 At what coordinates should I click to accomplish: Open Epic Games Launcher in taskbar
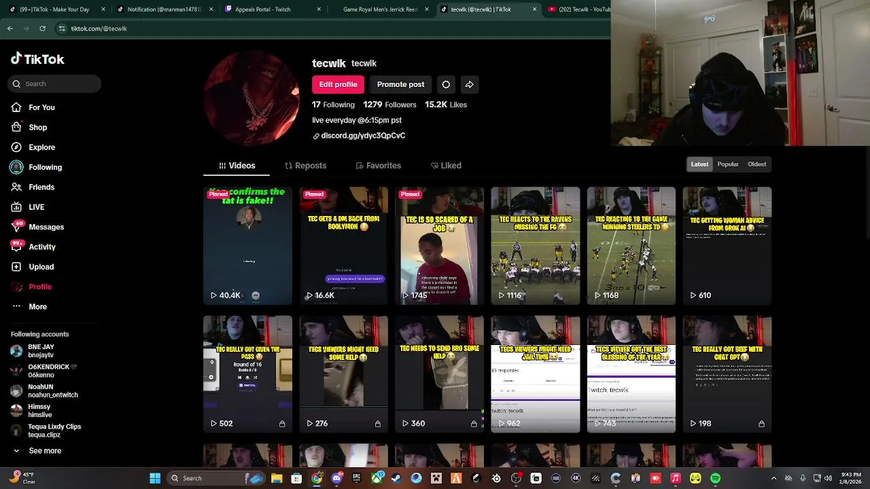point(356,478)
